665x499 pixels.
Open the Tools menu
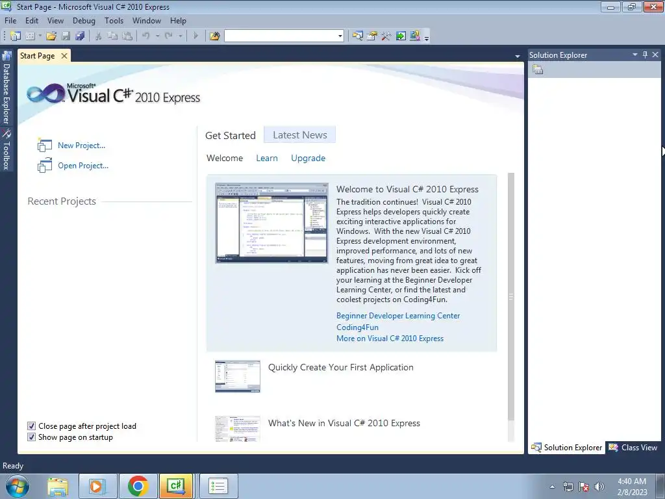click(x=114, y=20)
